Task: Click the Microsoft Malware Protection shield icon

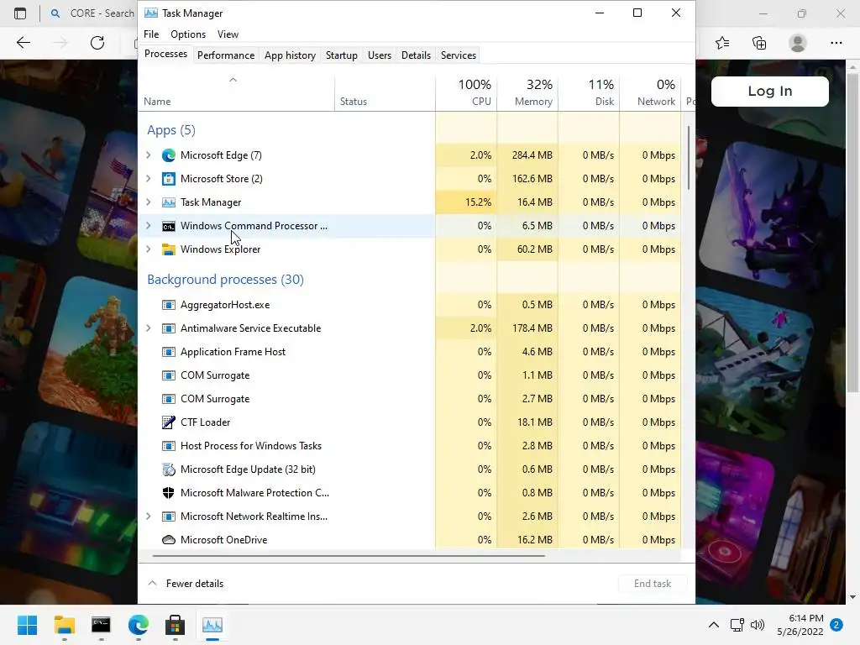Action: [168, 493]
